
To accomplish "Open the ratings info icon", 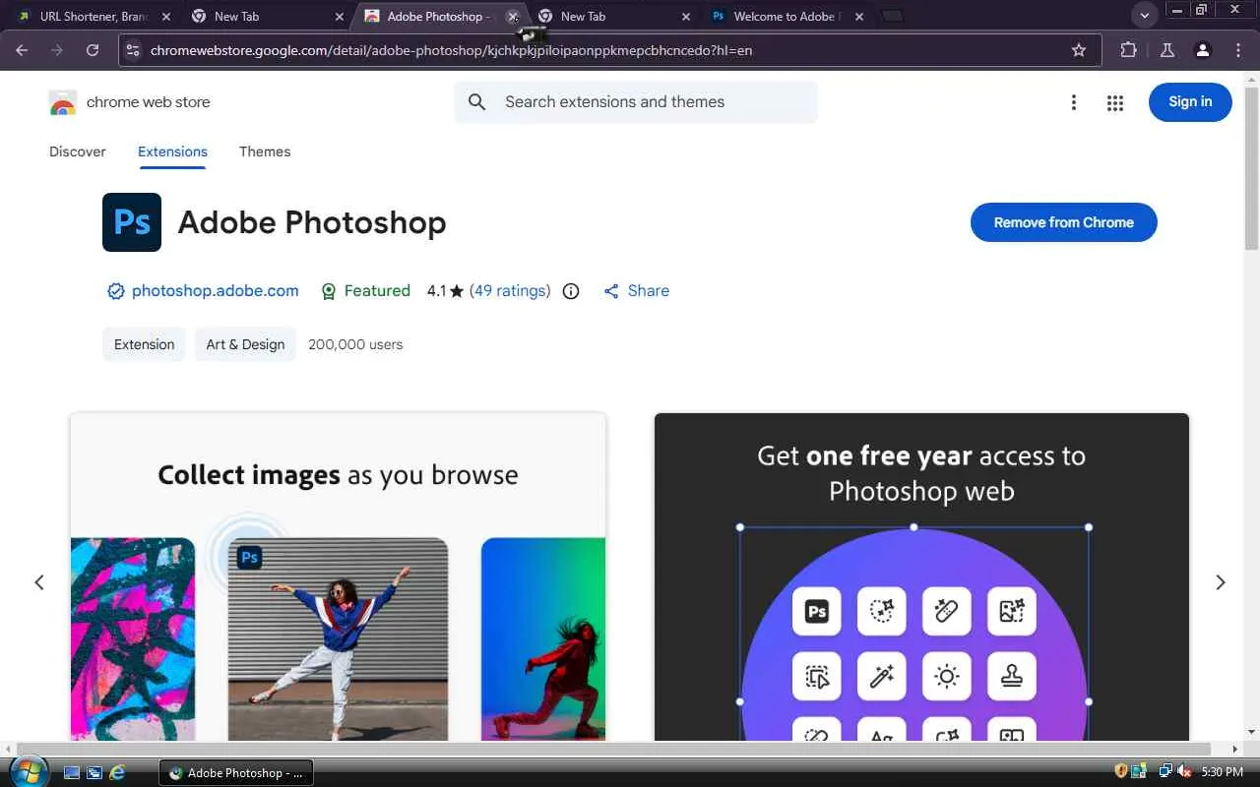I will pos(571,291).
